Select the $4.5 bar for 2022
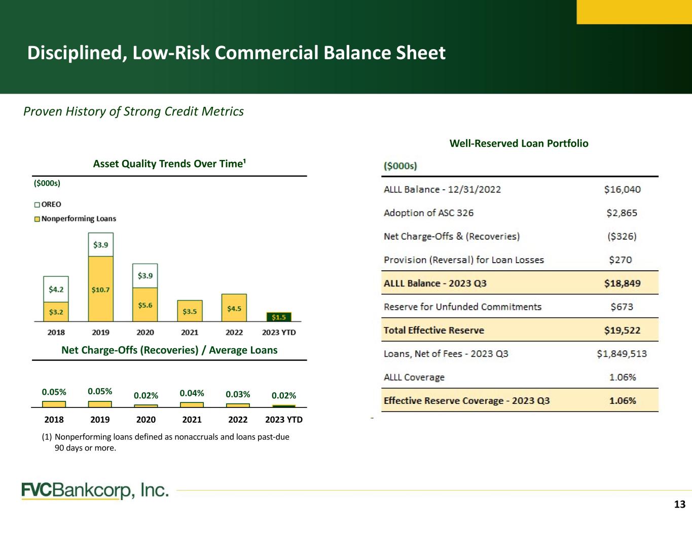 pyautogui.click(x=234, y=308)
